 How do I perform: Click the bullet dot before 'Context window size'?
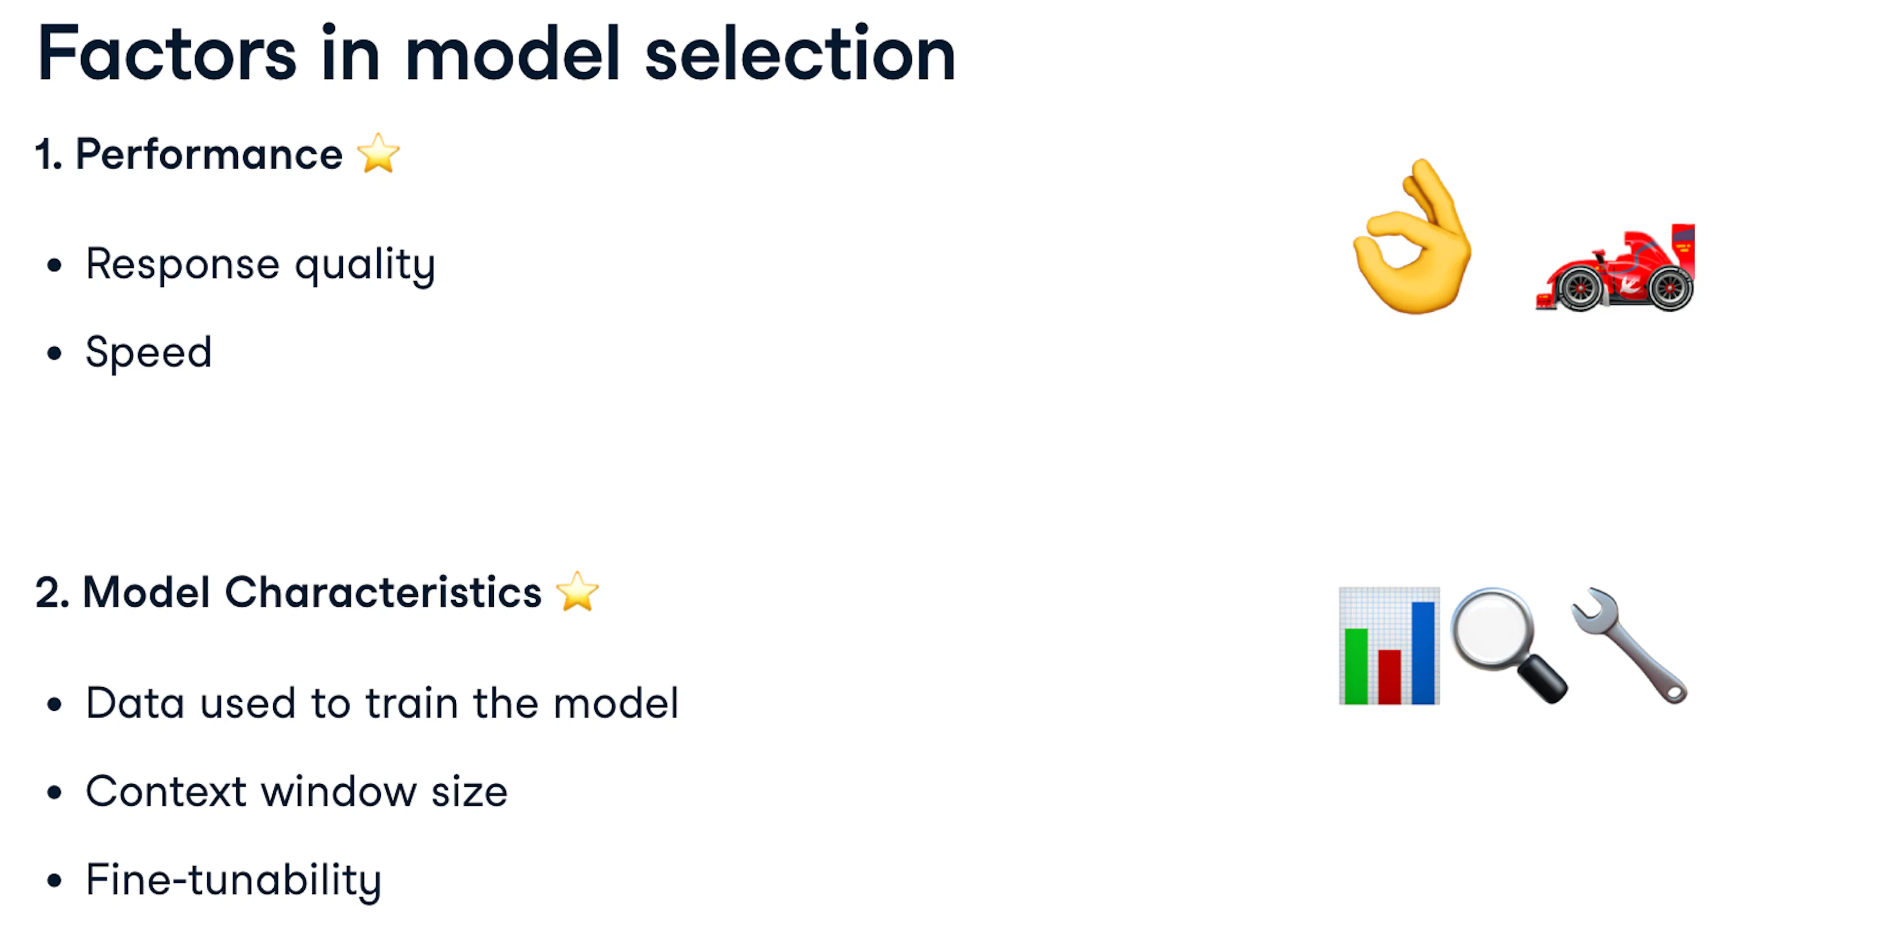coord(54,793)
